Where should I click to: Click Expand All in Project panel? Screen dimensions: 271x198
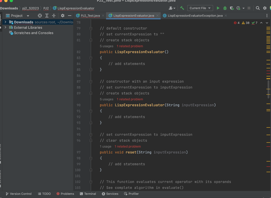pyautogui.click(x=47, y=16)
